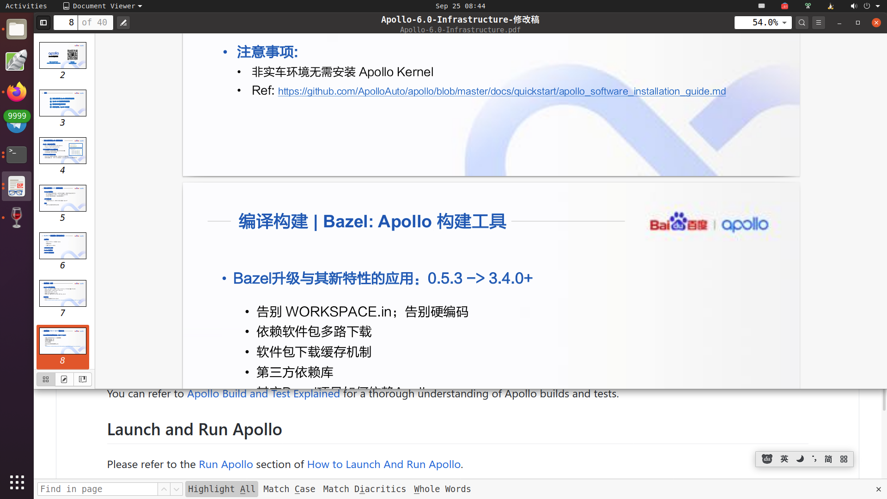The height and width of the screenshot is (499, 887).
Task: Launch Firefox from the dock
Action: (17, 91)
